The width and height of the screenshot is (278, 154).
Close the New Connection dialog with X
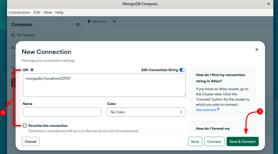coord(257,50)
